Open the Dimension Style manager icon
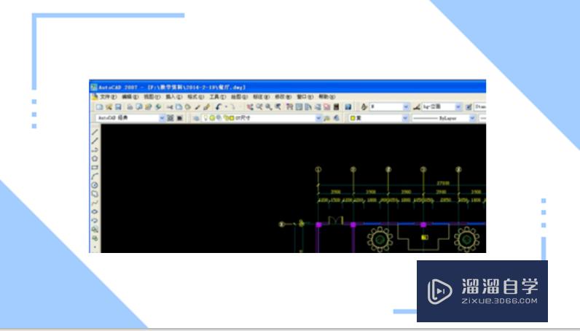This screenshot has height=331, width=580. click(417, 107)
